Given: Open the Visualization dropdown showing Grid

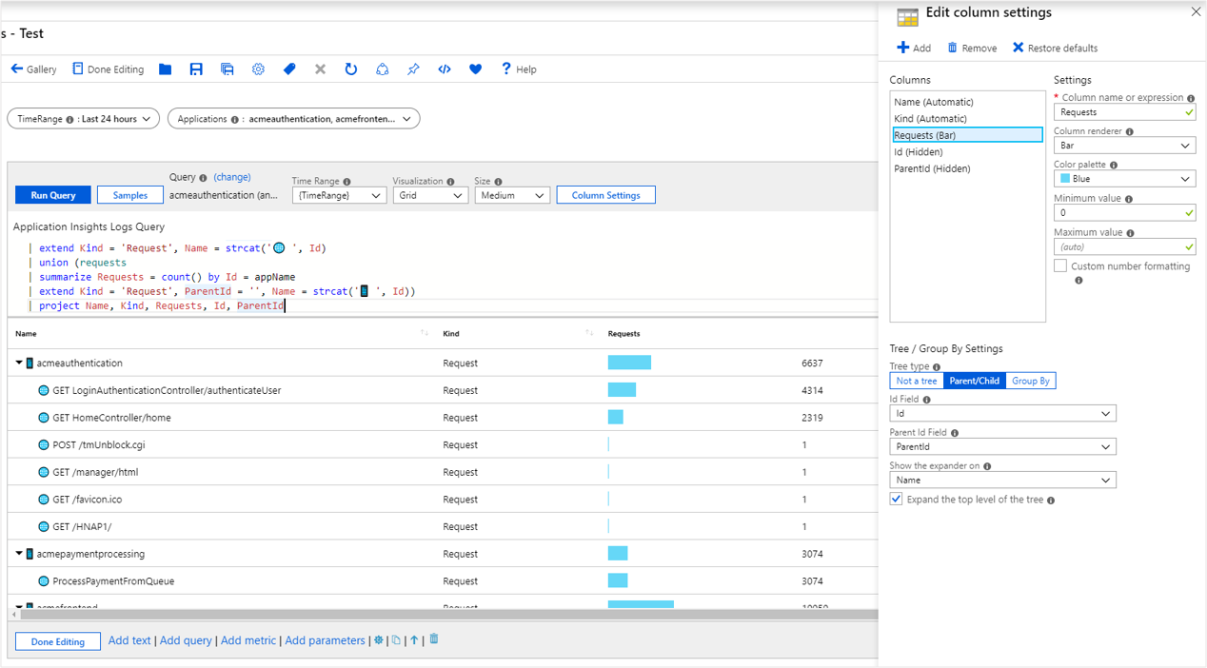Looking at the screenshot, I should coord(430,195).
